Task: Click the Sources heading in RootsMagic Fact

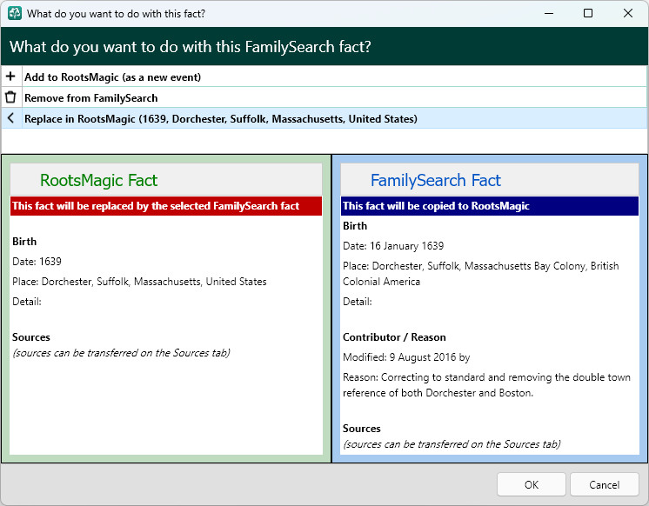Action: [31, 337]
